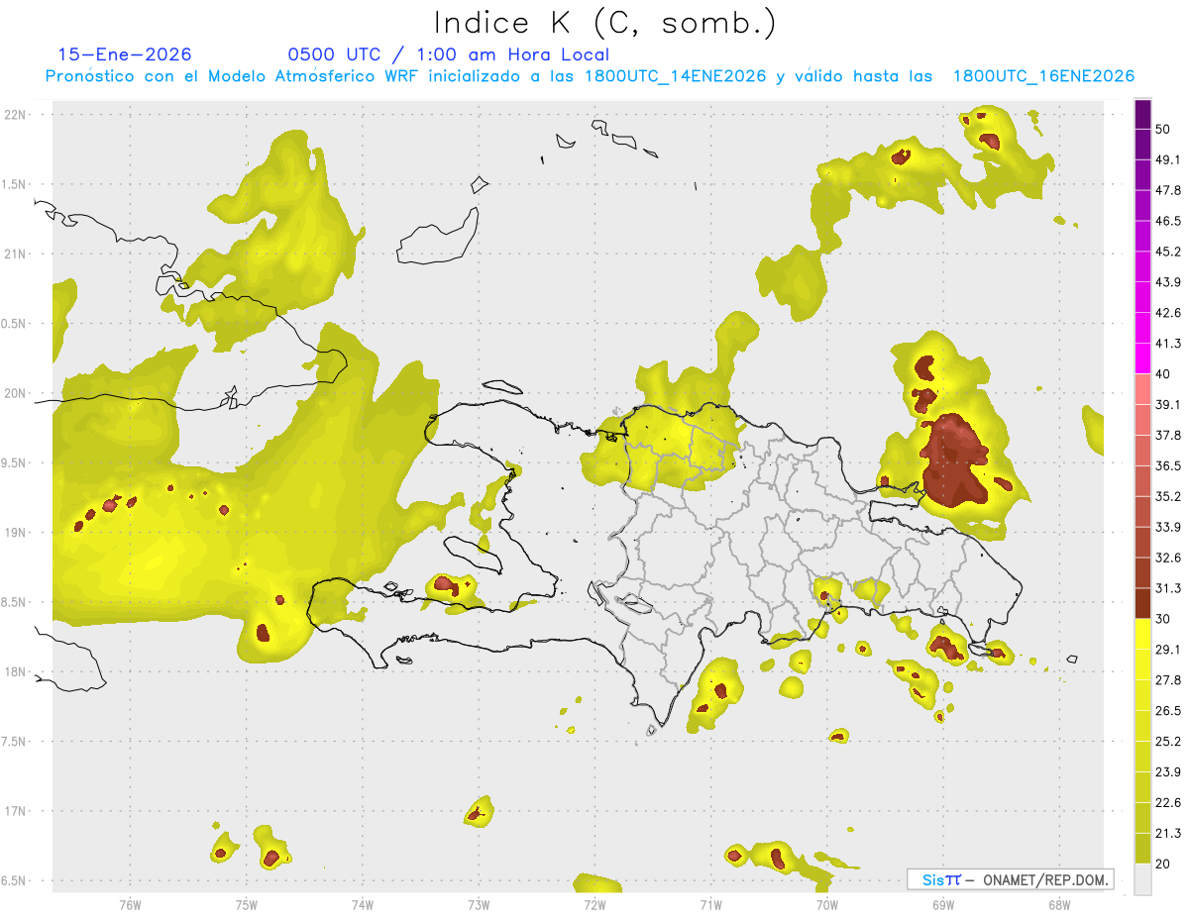Screen dimensions: 1189x918
Task: Click the '49.1' colorbar value
Action: (1168, 159)
